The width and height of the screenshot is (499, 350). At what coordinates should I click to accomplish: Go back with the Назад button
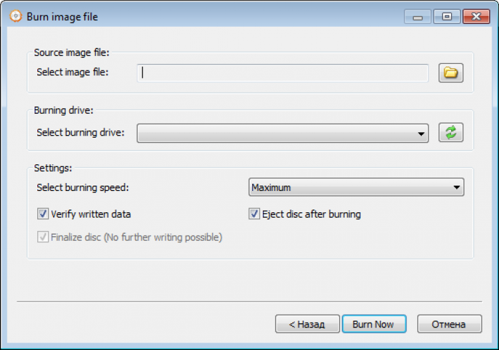tap(307, 324)
